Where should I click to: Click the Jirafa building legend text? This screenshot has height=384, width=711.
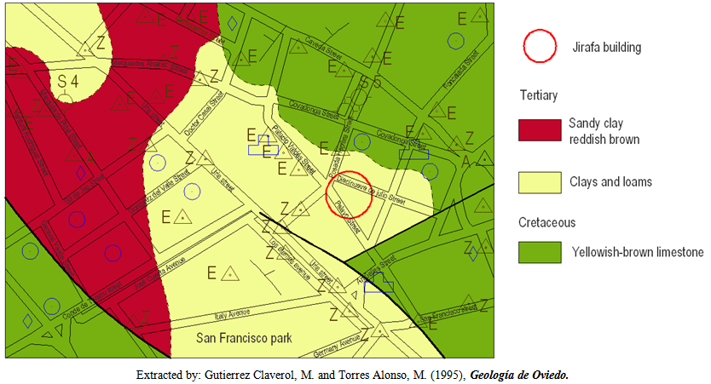click(x=608, y=48)
